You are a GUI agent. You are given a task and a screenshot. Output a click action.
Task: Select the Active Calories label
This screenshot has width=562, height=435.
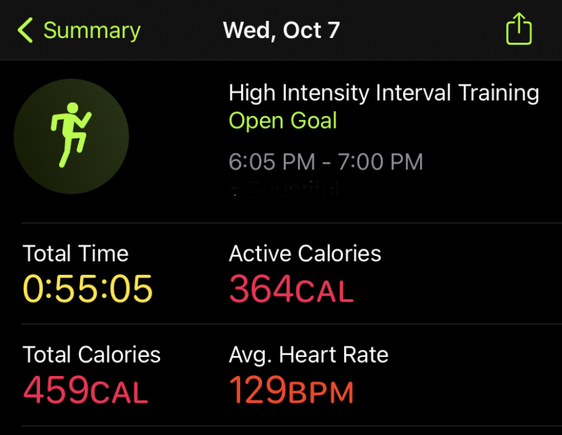[x=305, y=254]
